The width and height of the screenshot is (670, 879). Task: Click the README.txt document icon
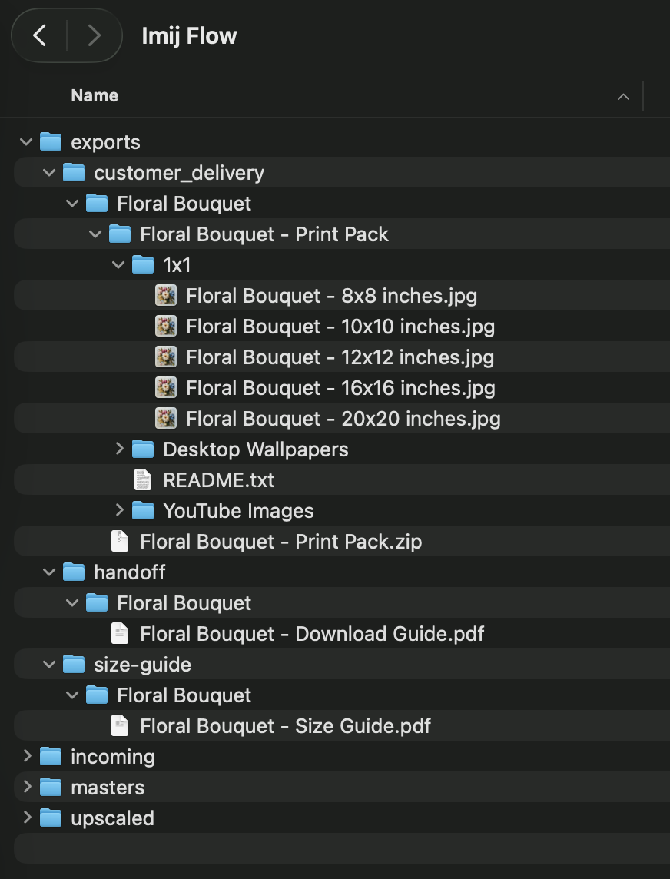click(143, 479)
